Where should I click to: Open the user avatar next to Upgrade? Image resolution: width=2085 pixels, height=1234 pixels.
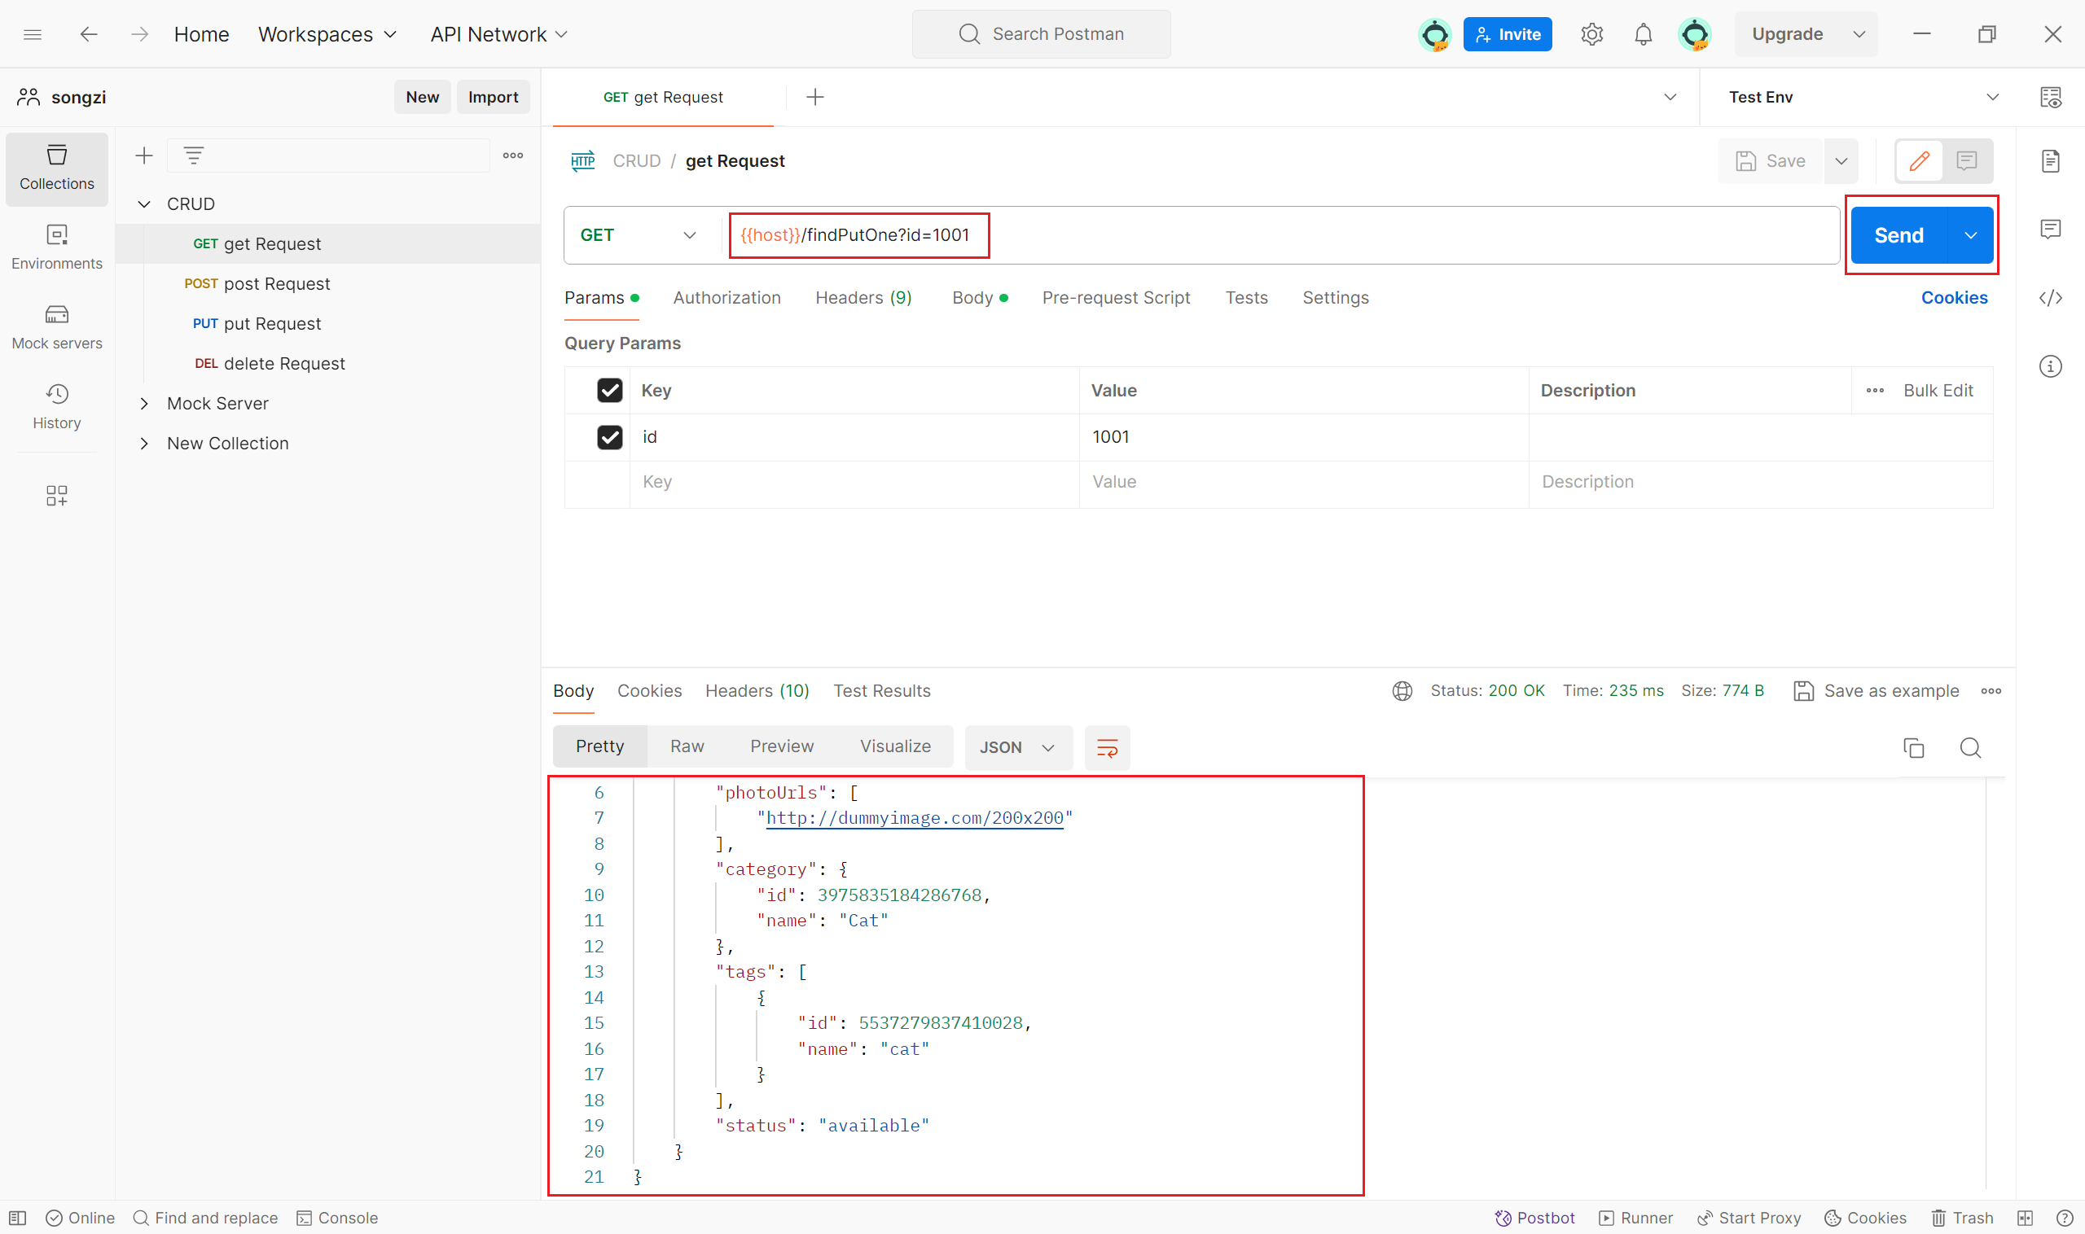(1694, 34)
